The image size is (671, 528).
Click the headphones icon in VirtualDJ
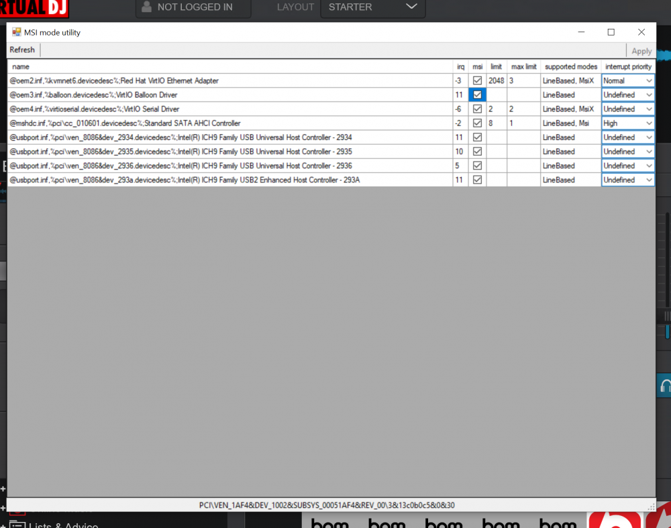click(666, 387)
